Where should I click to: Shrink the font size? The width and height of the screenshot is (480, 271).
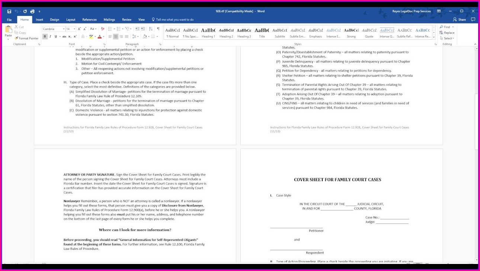click(85, 29)
